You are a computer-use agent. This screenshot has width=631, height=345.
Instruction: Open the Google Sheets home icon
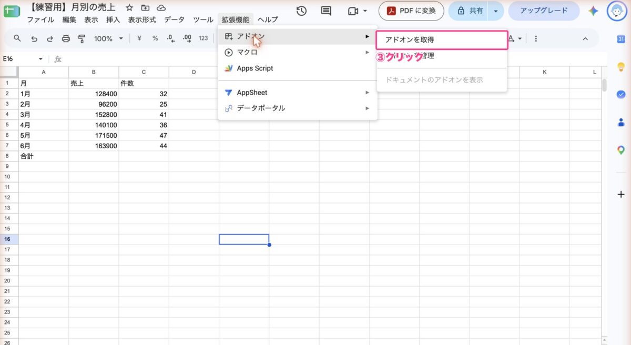coord(12,12)
